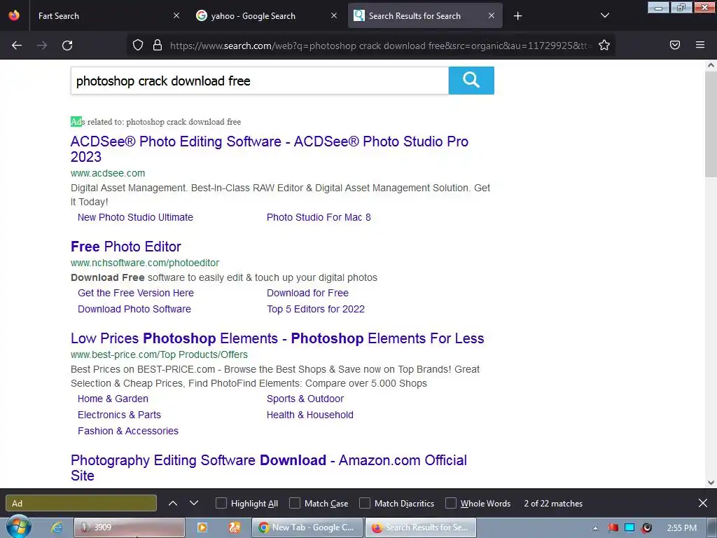Click the blue search magnifier button

471,81
